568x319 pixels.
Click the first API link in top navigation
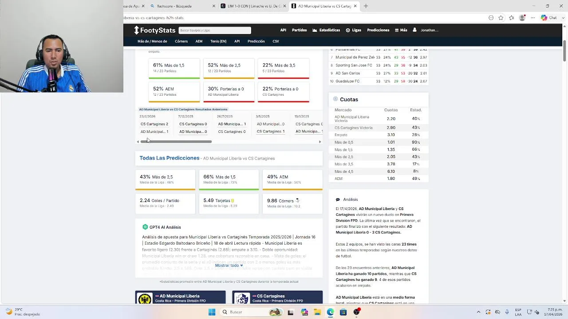pos(283,30)
